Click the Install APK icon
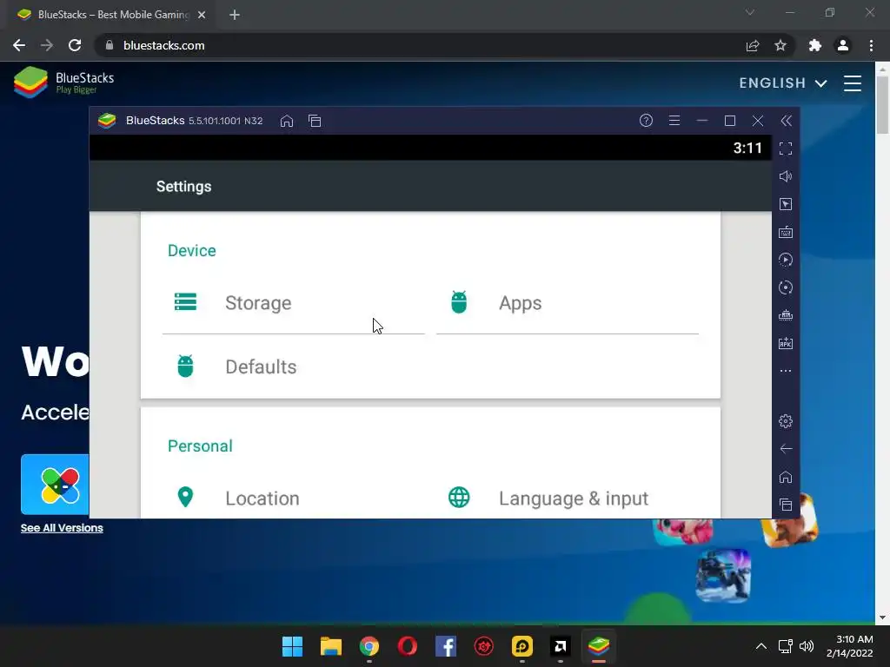This screenshot has width=890, height=667. tap(786, 343)
